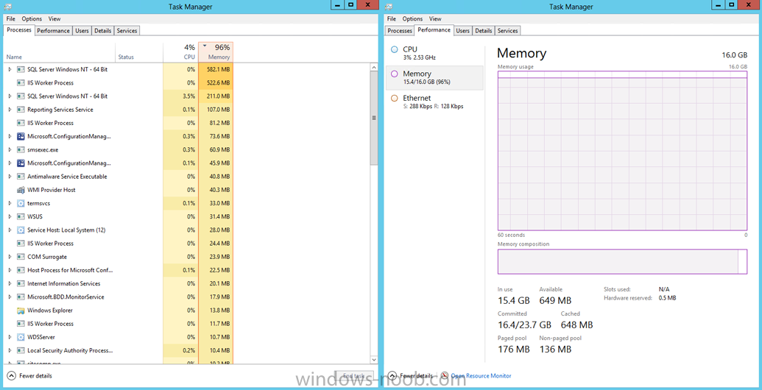The image size is (762, 390).
Task: Click the Internet Information Services icon
Action: (x=21, y=283)
